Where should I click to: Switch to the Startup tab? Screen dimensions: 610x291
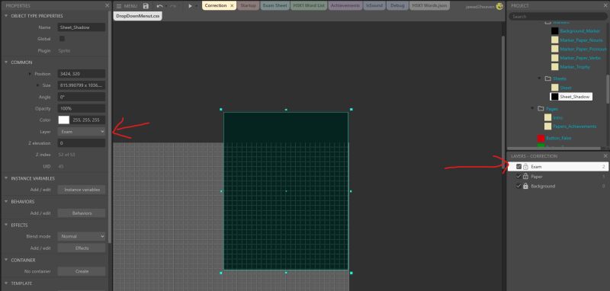[x=249, y=6]
